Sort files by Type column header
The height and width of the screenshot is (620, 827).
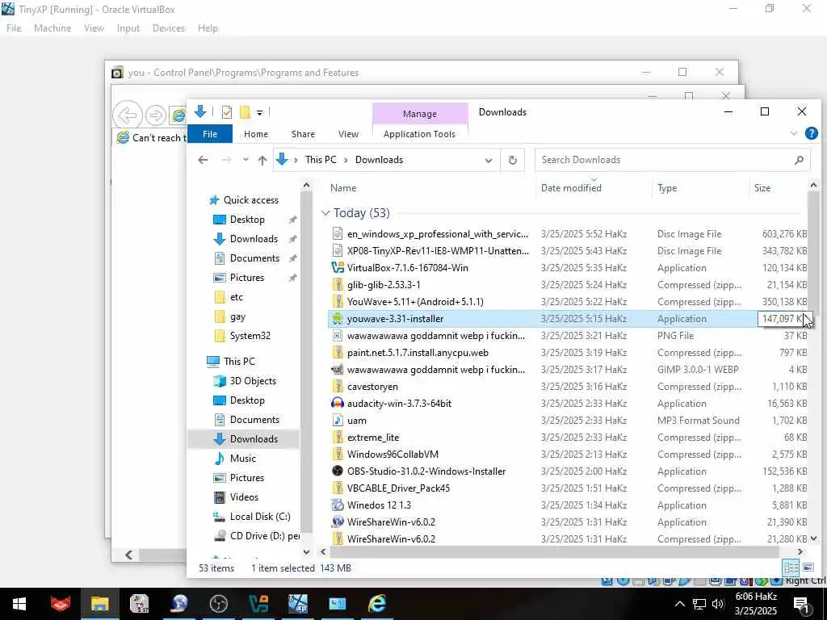pyautogui.click(x=667, y=187)
